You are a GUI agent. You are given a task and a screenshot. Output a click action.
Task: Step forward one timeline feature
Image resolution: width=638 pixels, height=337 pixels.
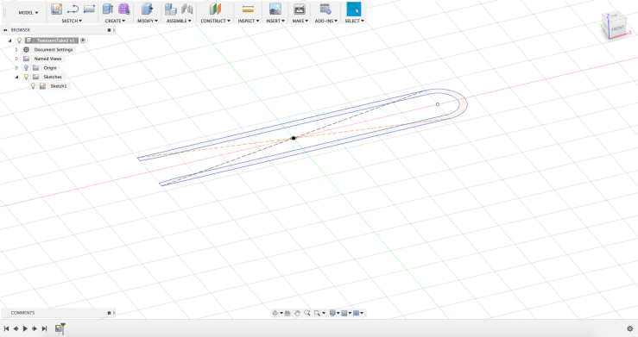click(35, 328)
